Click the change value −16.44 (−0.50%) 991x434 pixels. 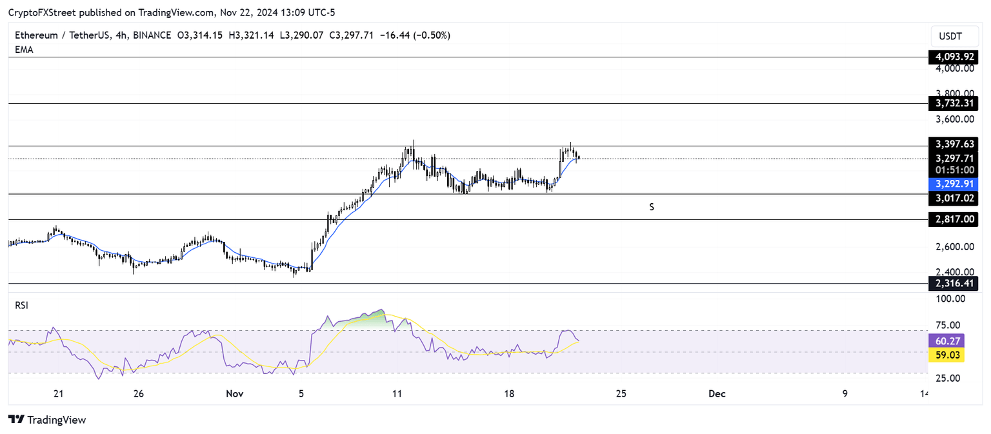click(x=416, y=35)
